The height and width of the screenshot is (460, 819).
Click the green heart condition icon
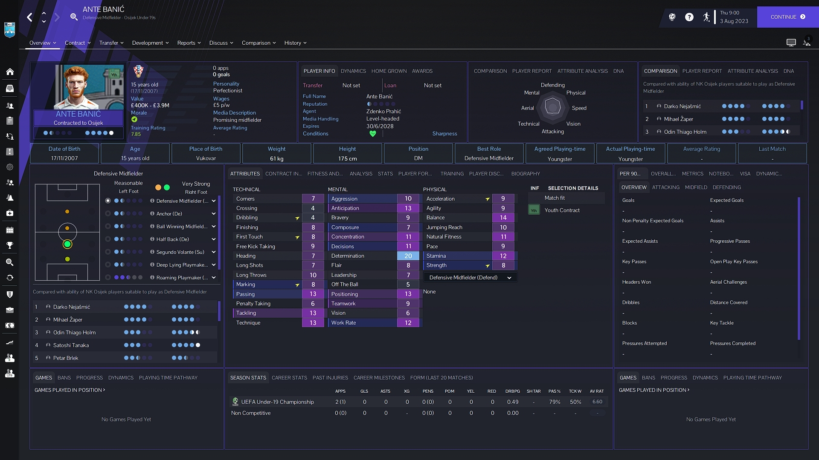(x=373, y=134)
